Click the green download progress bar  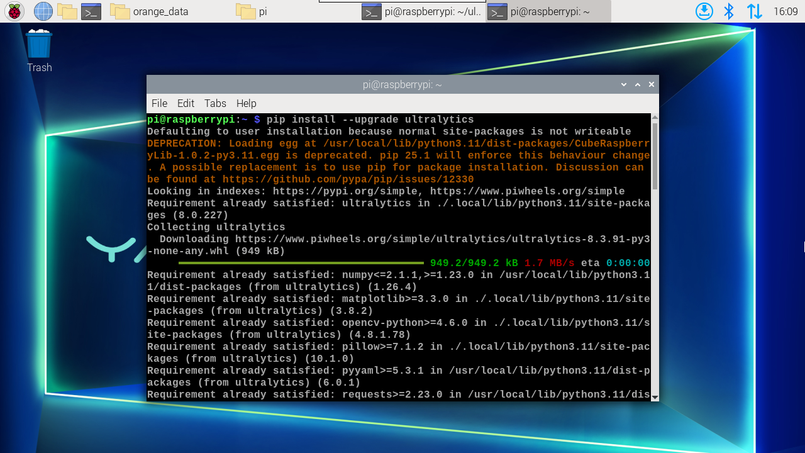point(301,263)
